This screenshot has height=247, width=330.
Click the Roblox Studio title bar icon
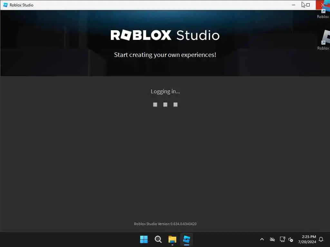pyautogui.click(x=5, y=5)
